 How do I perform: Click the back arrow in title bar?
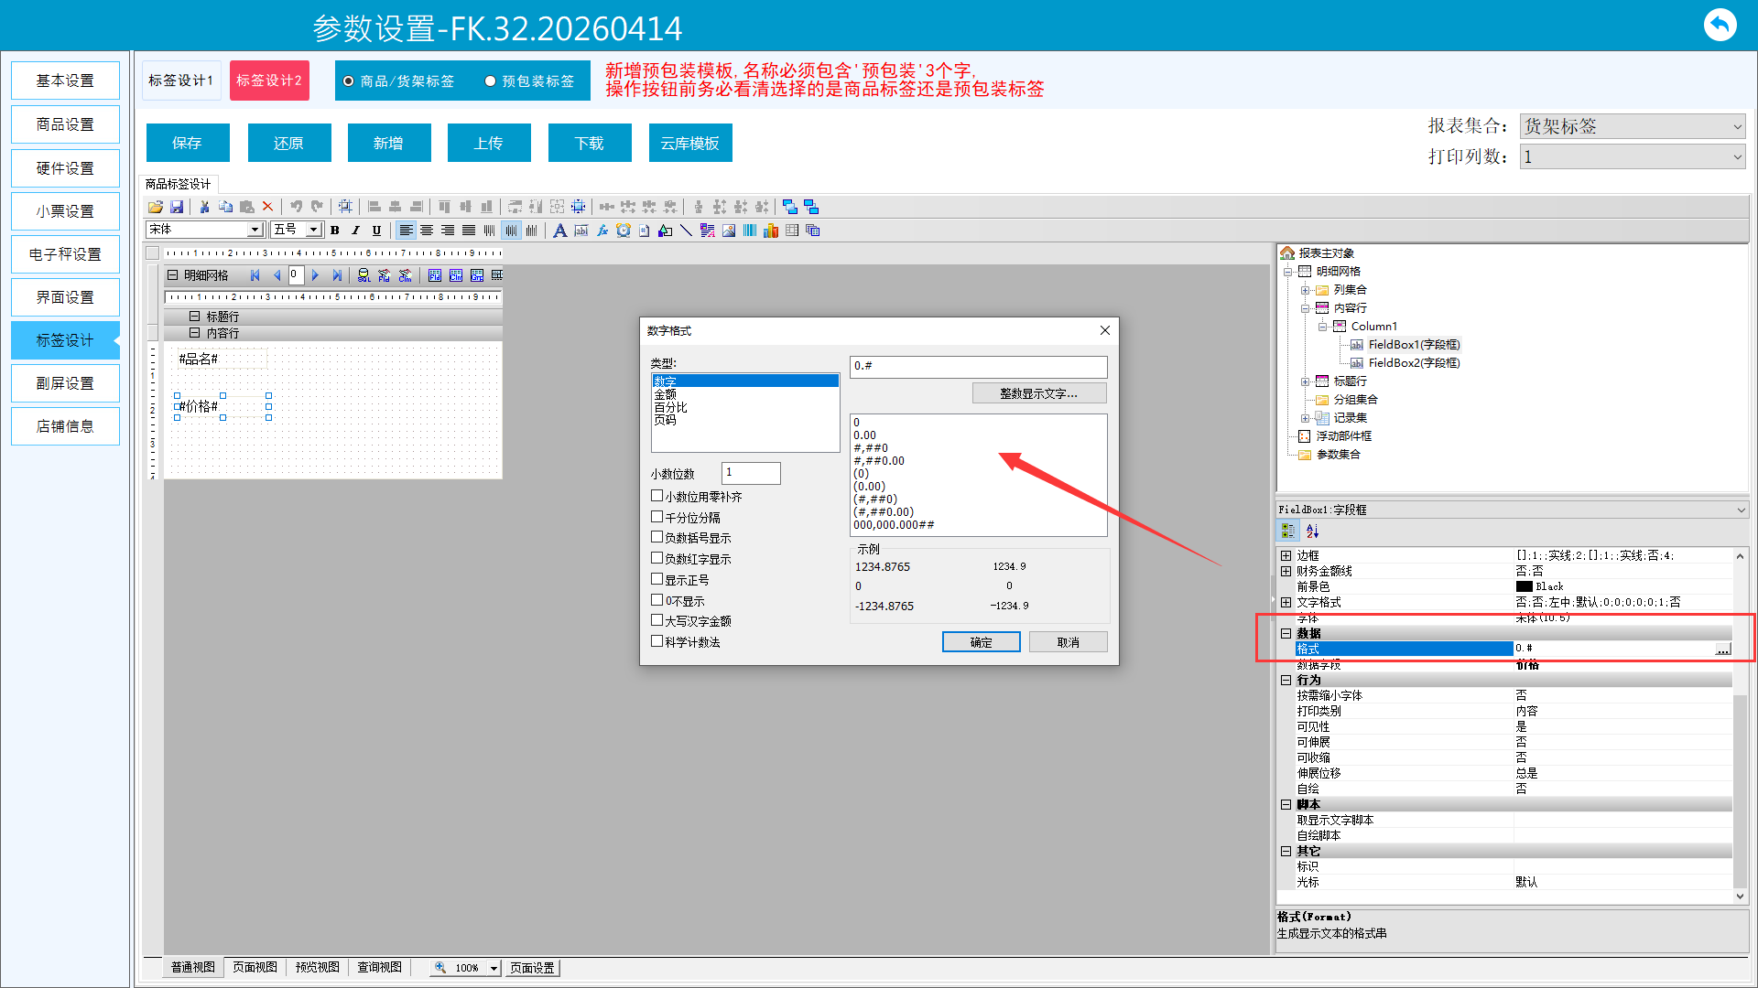click(1720, 25)
